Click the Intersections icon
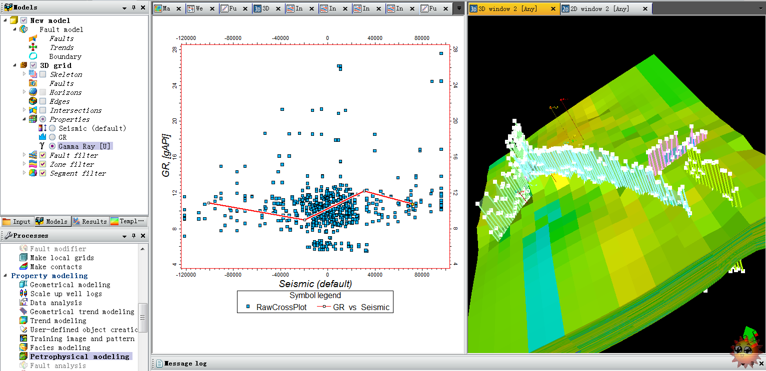The width and height of the screenshot is (766, 371). pos(33,110)
